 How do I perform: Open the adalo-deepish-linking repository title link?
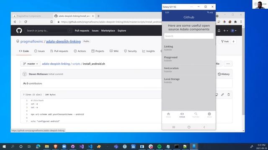click(x=63, y=42)
